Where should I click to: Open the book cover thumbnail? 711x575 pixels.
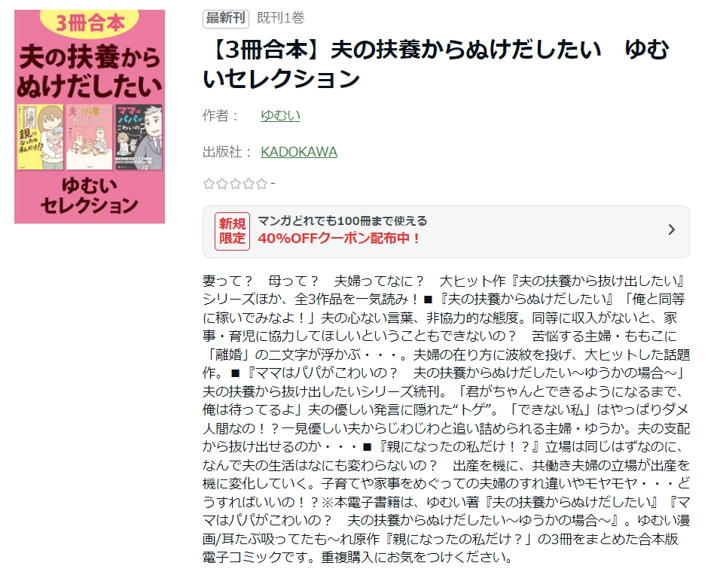pyautogui.click(x=90, y=117)
